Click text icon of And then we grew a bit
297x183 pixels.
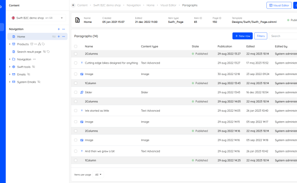pyautogui.click(x=82, y=151)
